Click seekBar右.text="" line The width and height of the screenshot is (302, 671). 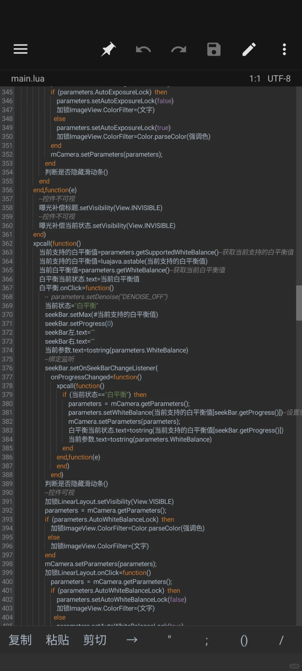tap(70, 341)
